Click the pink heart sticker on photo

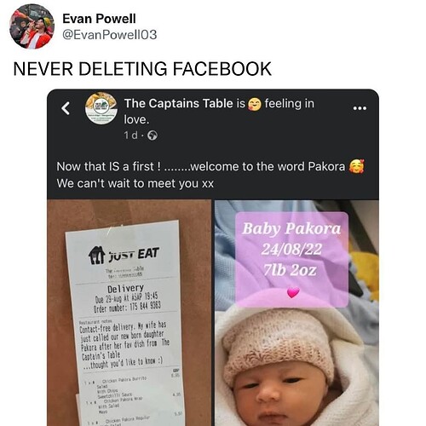coord(293,292)
